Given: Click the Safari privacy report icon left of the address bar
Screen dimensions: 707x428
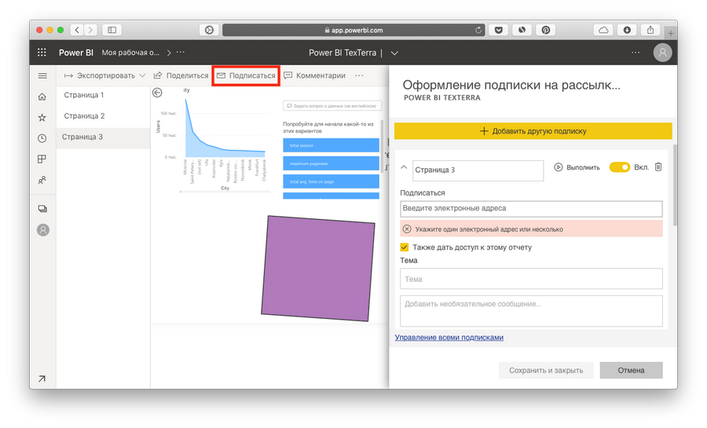Looking at the screenshot, I should pos(209,30).
